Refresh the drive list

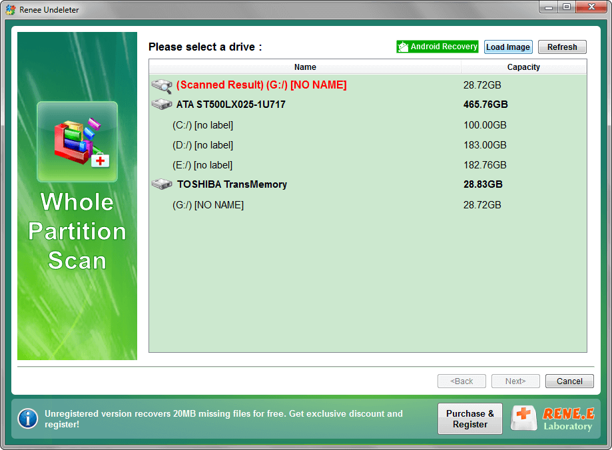point(562,47)
